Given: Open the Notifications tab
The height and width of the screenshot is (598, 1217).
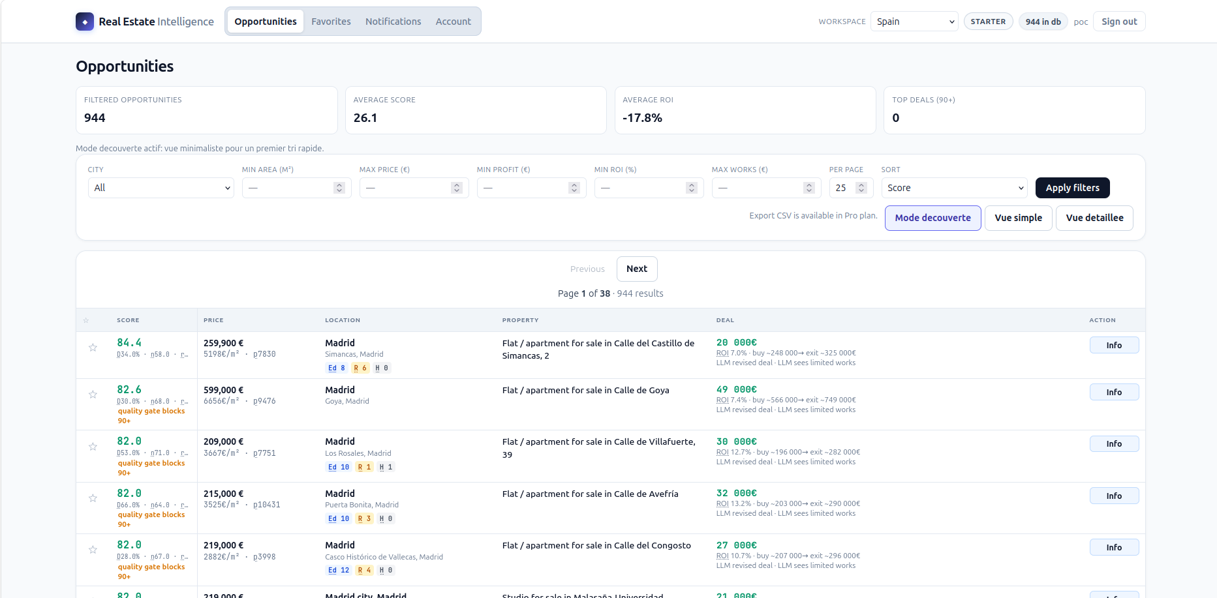Looking at the screenshot, I should point(393,22).
